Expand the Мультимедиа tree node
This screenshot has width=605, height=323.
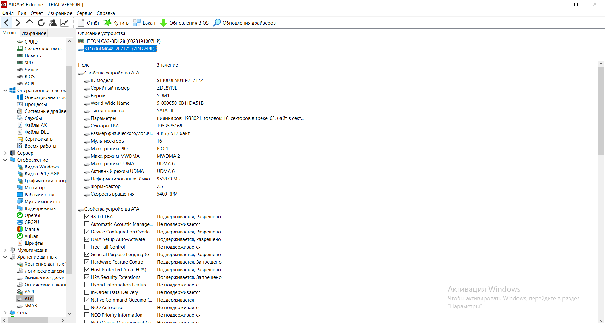click(5, 250)
